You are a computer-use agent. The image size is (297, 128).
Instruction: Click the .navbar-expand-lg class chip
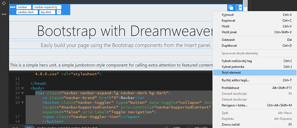tap(47, 7)
